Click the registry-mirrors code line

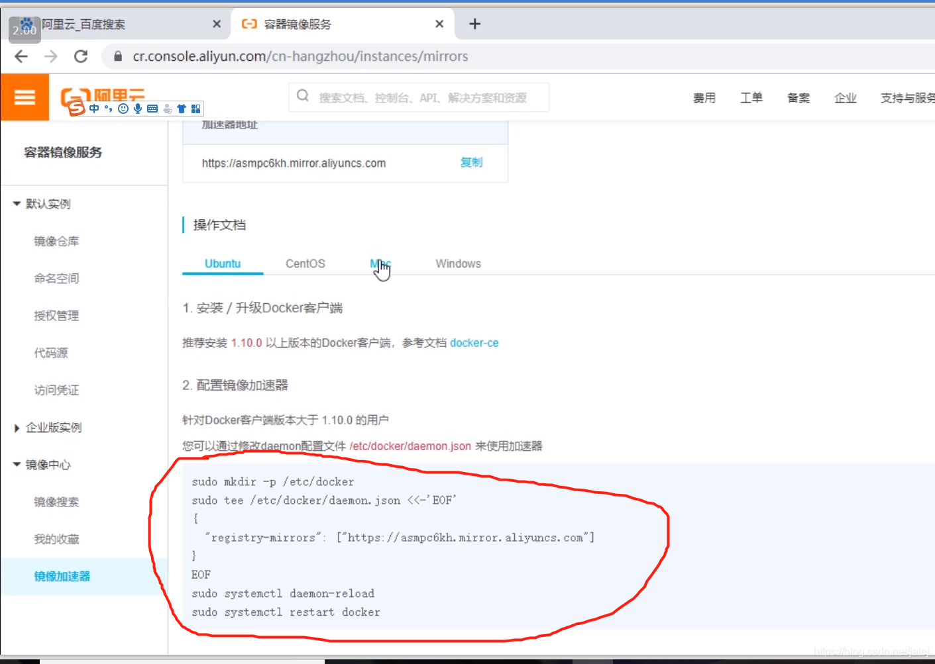tap(400, 538)
